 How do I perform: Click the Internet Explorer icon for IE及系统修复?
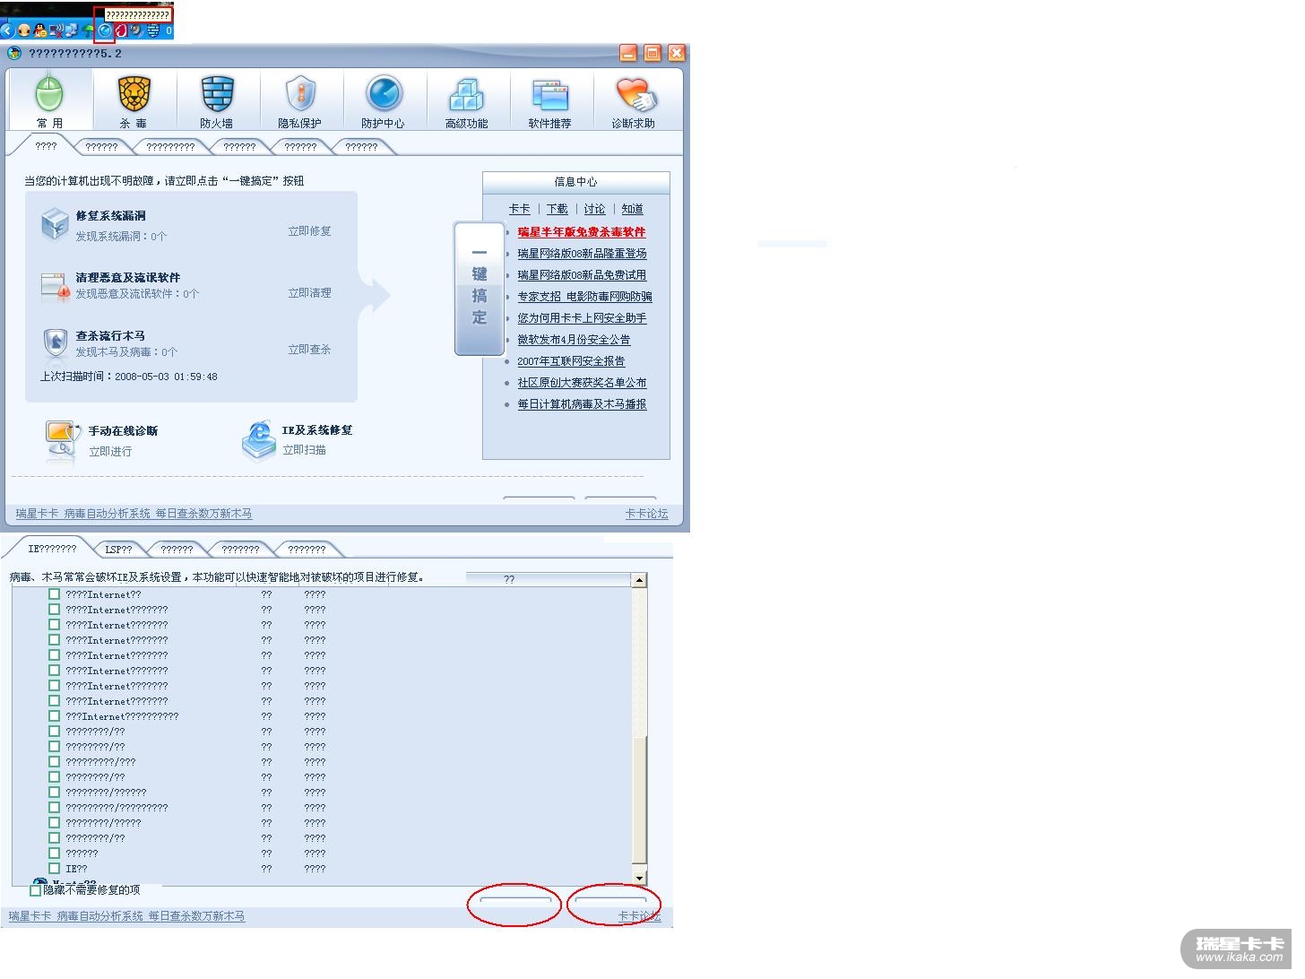click(x=259, y=439)
